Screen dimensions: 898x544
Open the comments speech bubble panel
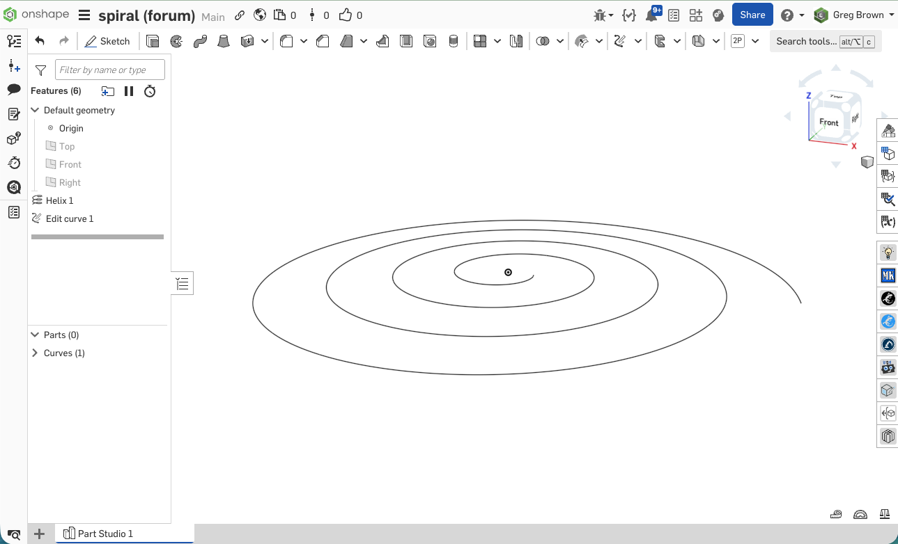(14, 89)
